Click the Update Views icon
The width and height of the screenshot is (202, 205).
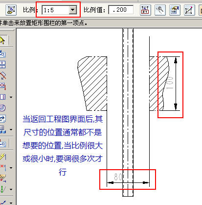click(x=2, y=119)
